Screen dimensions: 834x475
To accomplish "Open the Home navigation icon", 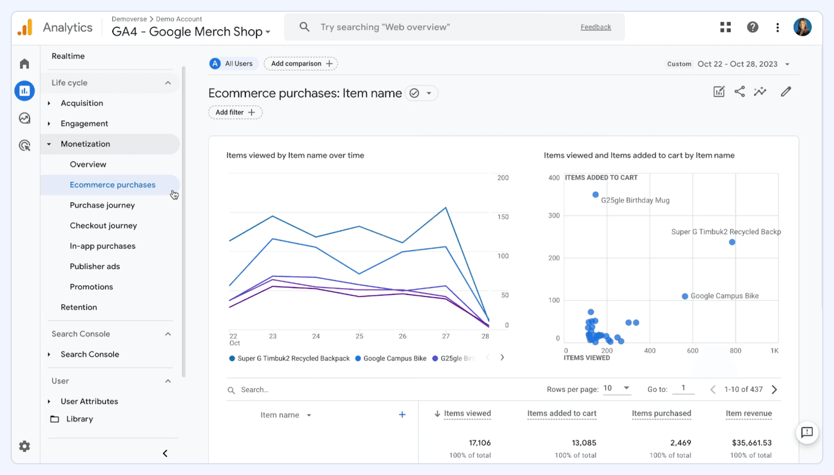I will pos(24,63).
